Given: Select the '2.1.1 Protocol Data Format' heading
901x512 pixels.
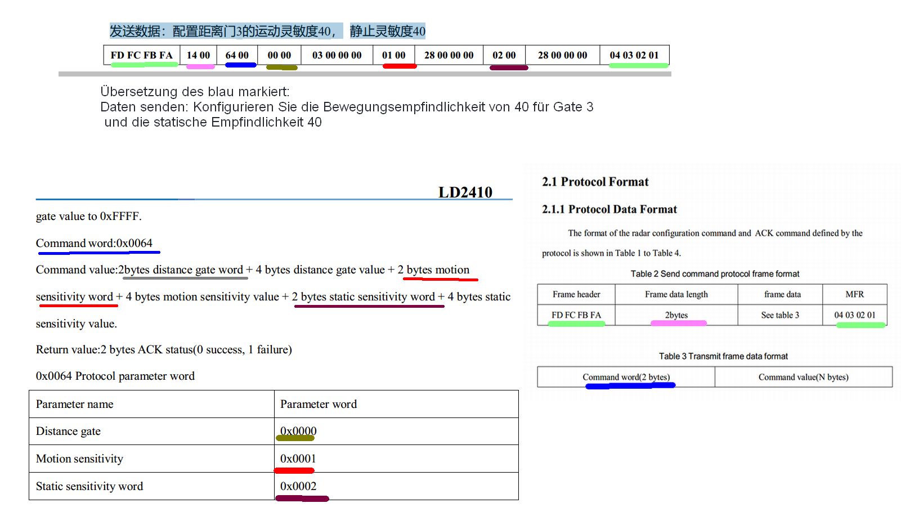Looking at the screenshot, I should [x=609, y=209].
